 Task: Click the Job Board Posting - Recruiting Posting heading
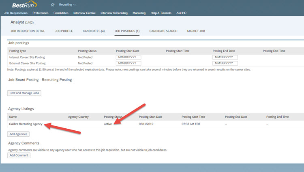40,80
